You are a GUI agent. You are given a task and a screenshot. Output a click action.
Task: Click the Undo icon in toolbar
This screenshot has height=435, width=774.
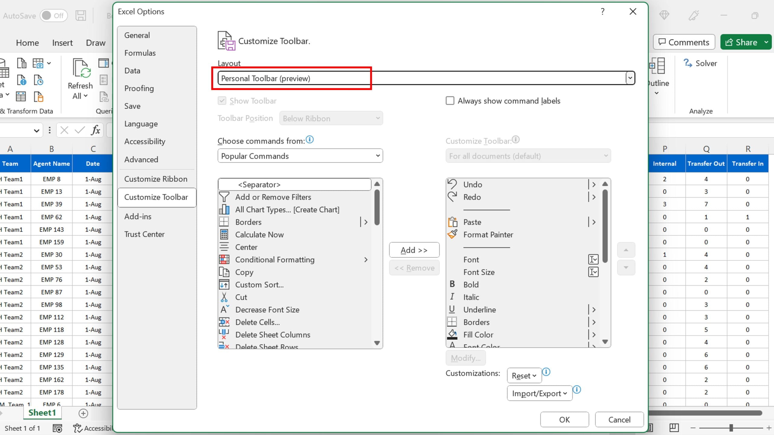pos(453,184)
